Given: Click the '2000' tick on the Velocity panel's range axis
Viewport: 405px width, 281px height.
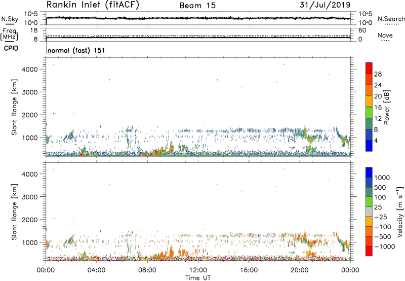Looking at the screenshot, I should coord(30,220).
